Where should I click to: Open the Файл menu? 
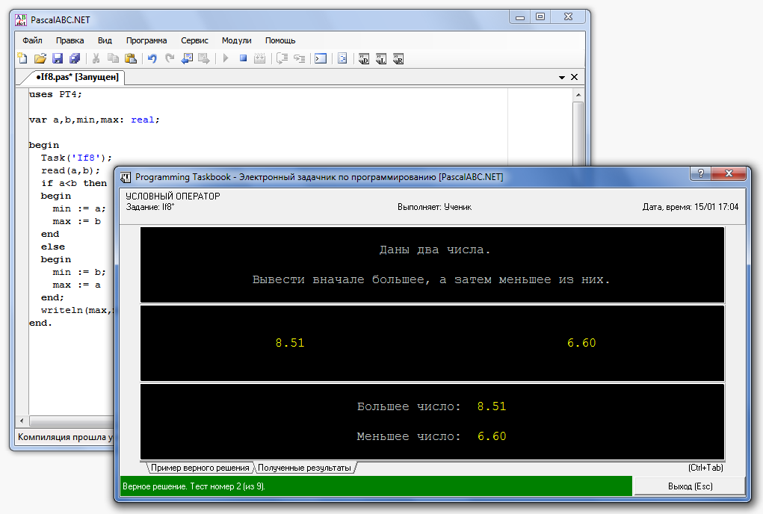pos(32,40)
